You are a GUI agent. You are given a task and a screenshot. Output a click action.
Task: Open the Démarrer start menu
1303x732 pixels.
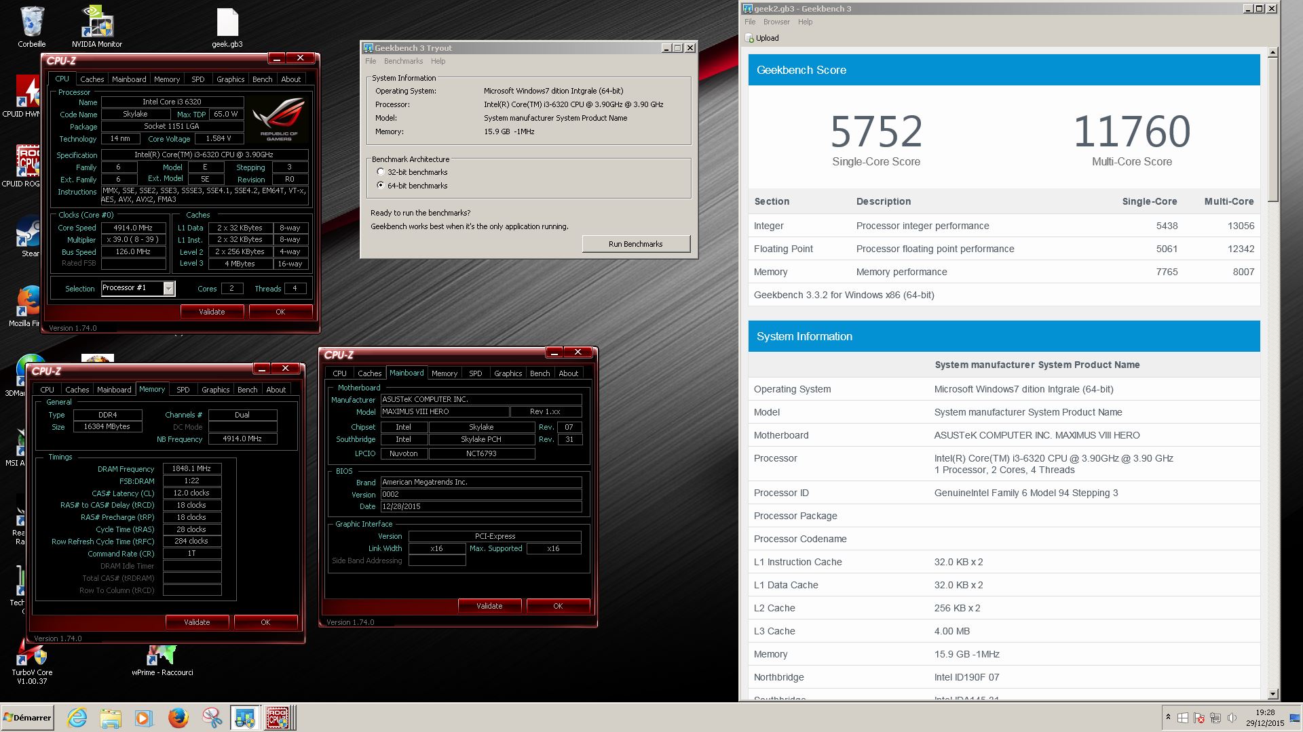28,718
